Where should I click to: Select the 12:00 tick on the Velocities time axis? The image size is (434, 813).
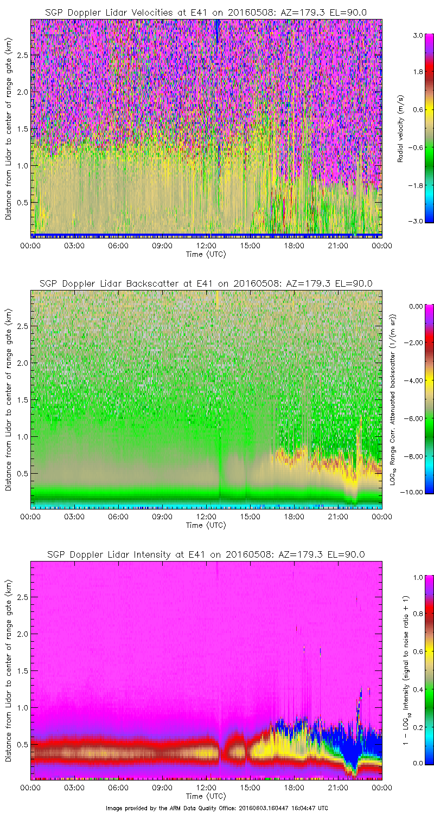click(206, 246)
